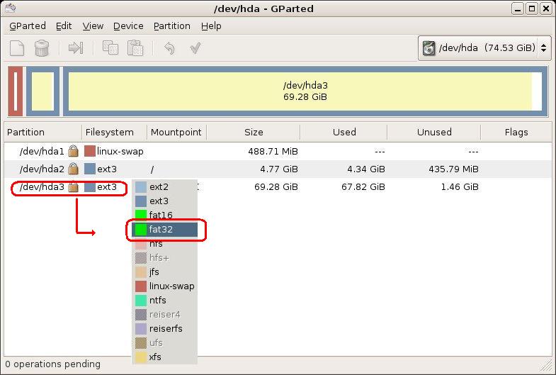Select the /dev/hda3 block in disk graphic
Viewport: 556px width, 375px height.
(x=305, y=91)
